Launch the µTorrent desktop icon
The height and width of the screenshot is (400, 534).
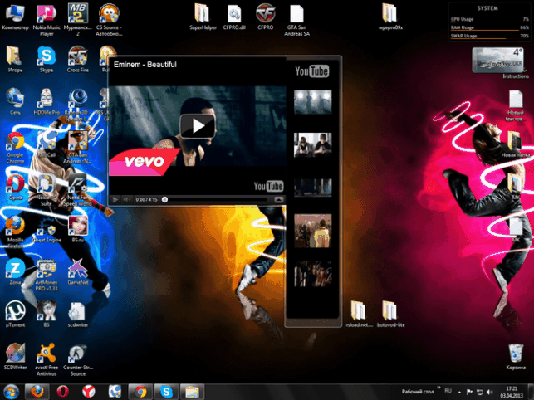pyautogui.click(x=15, y=314)
